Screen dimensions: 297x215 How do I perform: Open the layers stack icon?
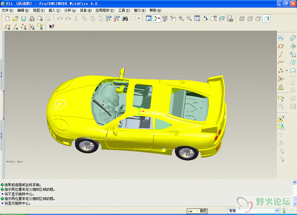click(222, 19)
